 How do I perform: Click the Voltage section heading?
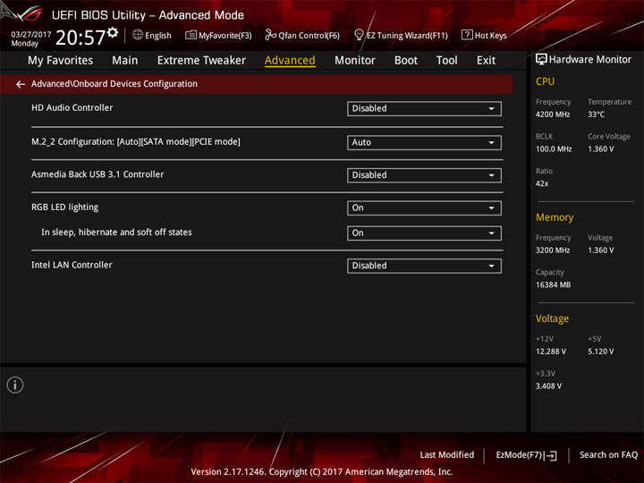click(552, 318)
